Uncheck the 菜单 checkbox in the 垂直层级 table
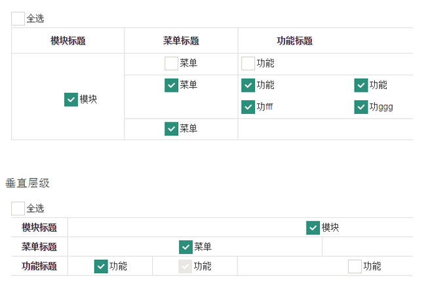Image resolution: width=426 pixels, height=292 pixels. point(186,247)
